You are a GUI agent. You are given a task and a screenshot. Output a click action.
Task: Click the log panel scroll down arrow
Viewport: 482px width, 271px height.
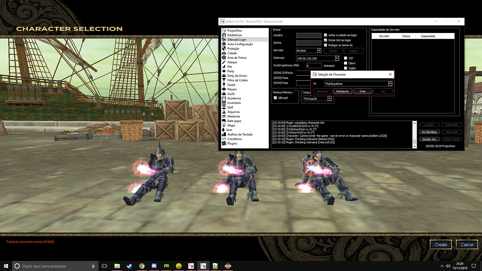click(x=414, y=146)
